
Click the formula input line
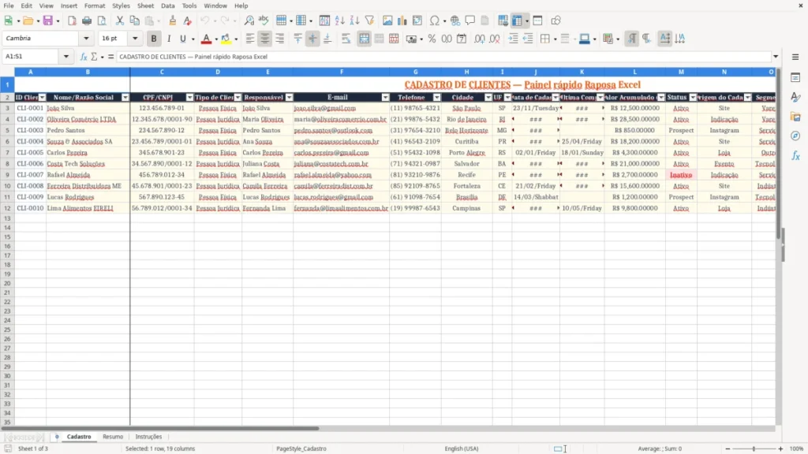[x=443, y=57]
